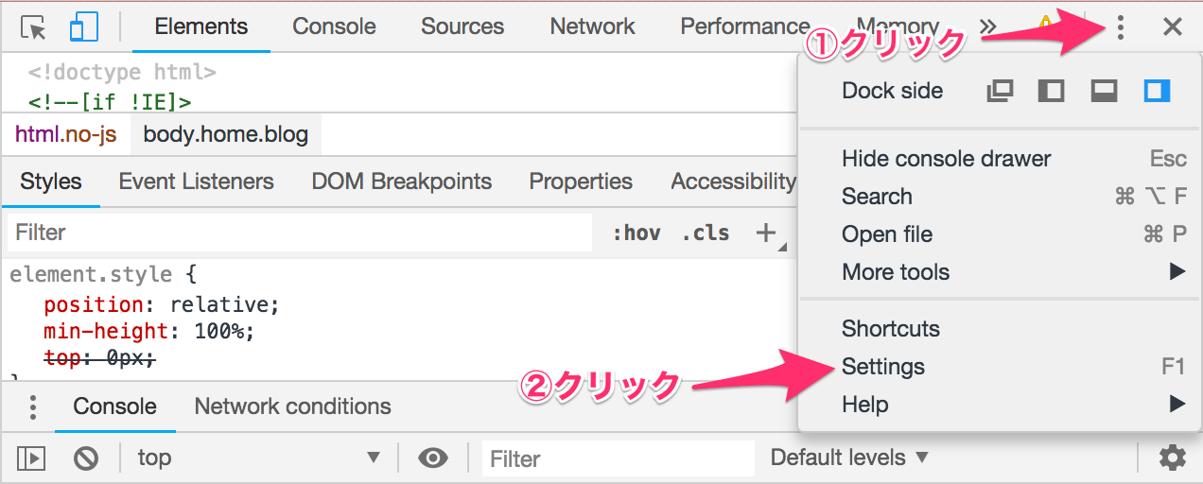1203x484 pixels.
Task: Add new style rule plus button
Action: 766,233
